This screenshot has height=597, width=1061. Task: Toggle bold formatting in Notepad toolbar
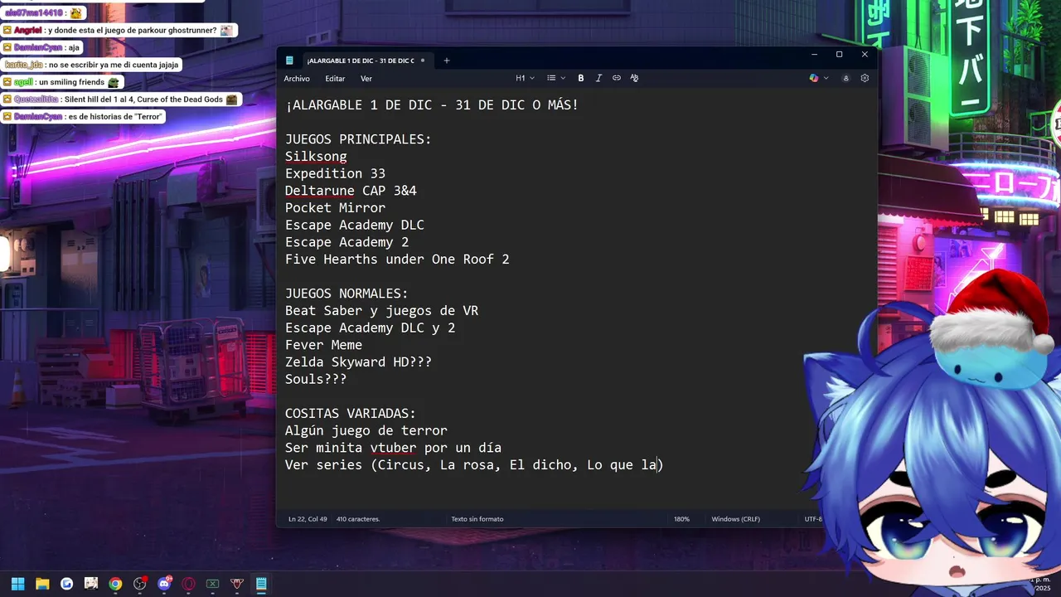581,78
